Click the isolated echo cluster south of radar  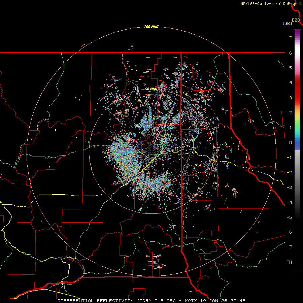tap(156, 262)
